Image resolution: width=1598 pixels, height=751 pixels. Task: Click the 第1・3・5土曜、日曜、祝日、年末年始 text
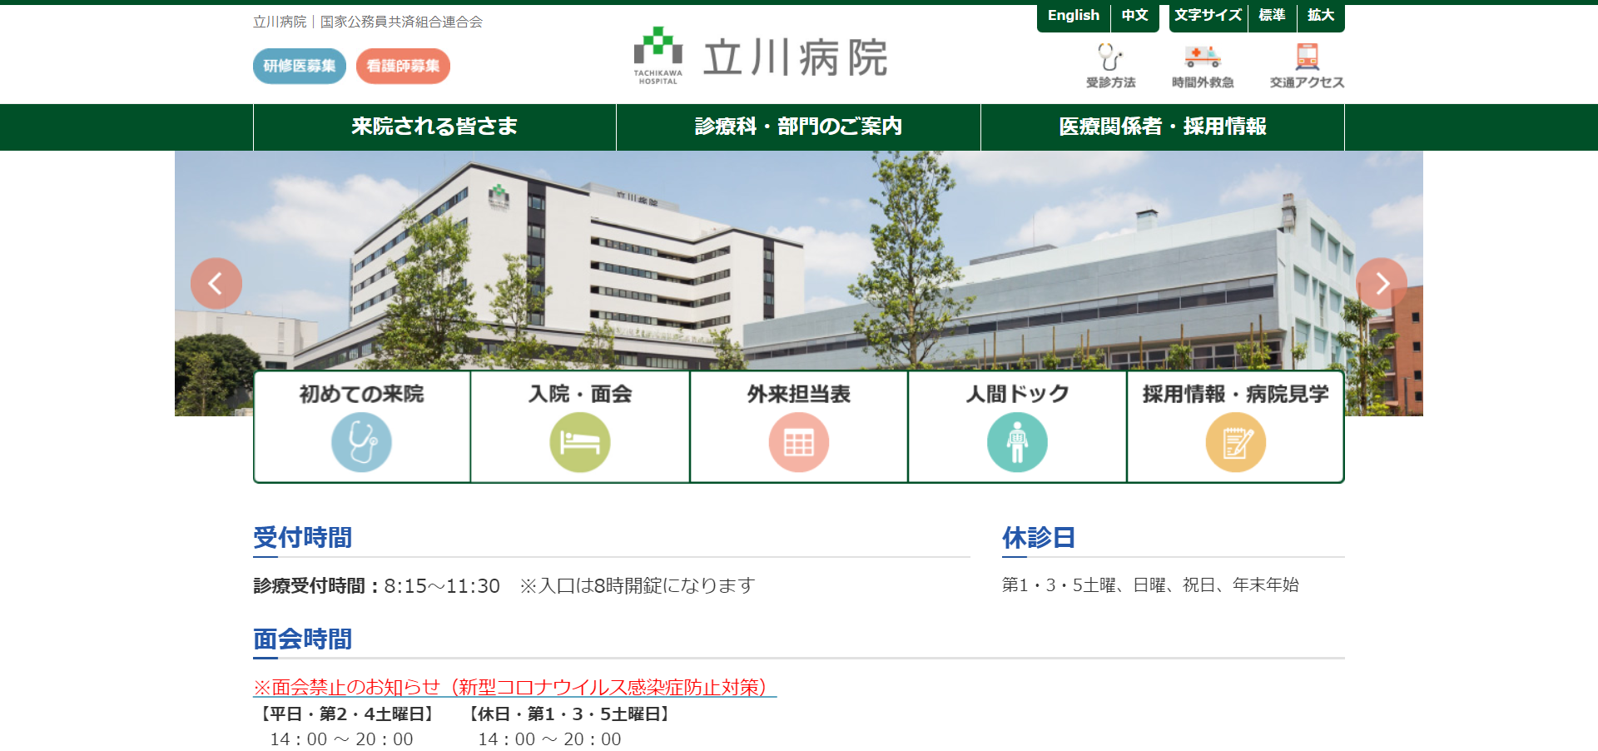pyautogui.click(x=1150, y=585)
